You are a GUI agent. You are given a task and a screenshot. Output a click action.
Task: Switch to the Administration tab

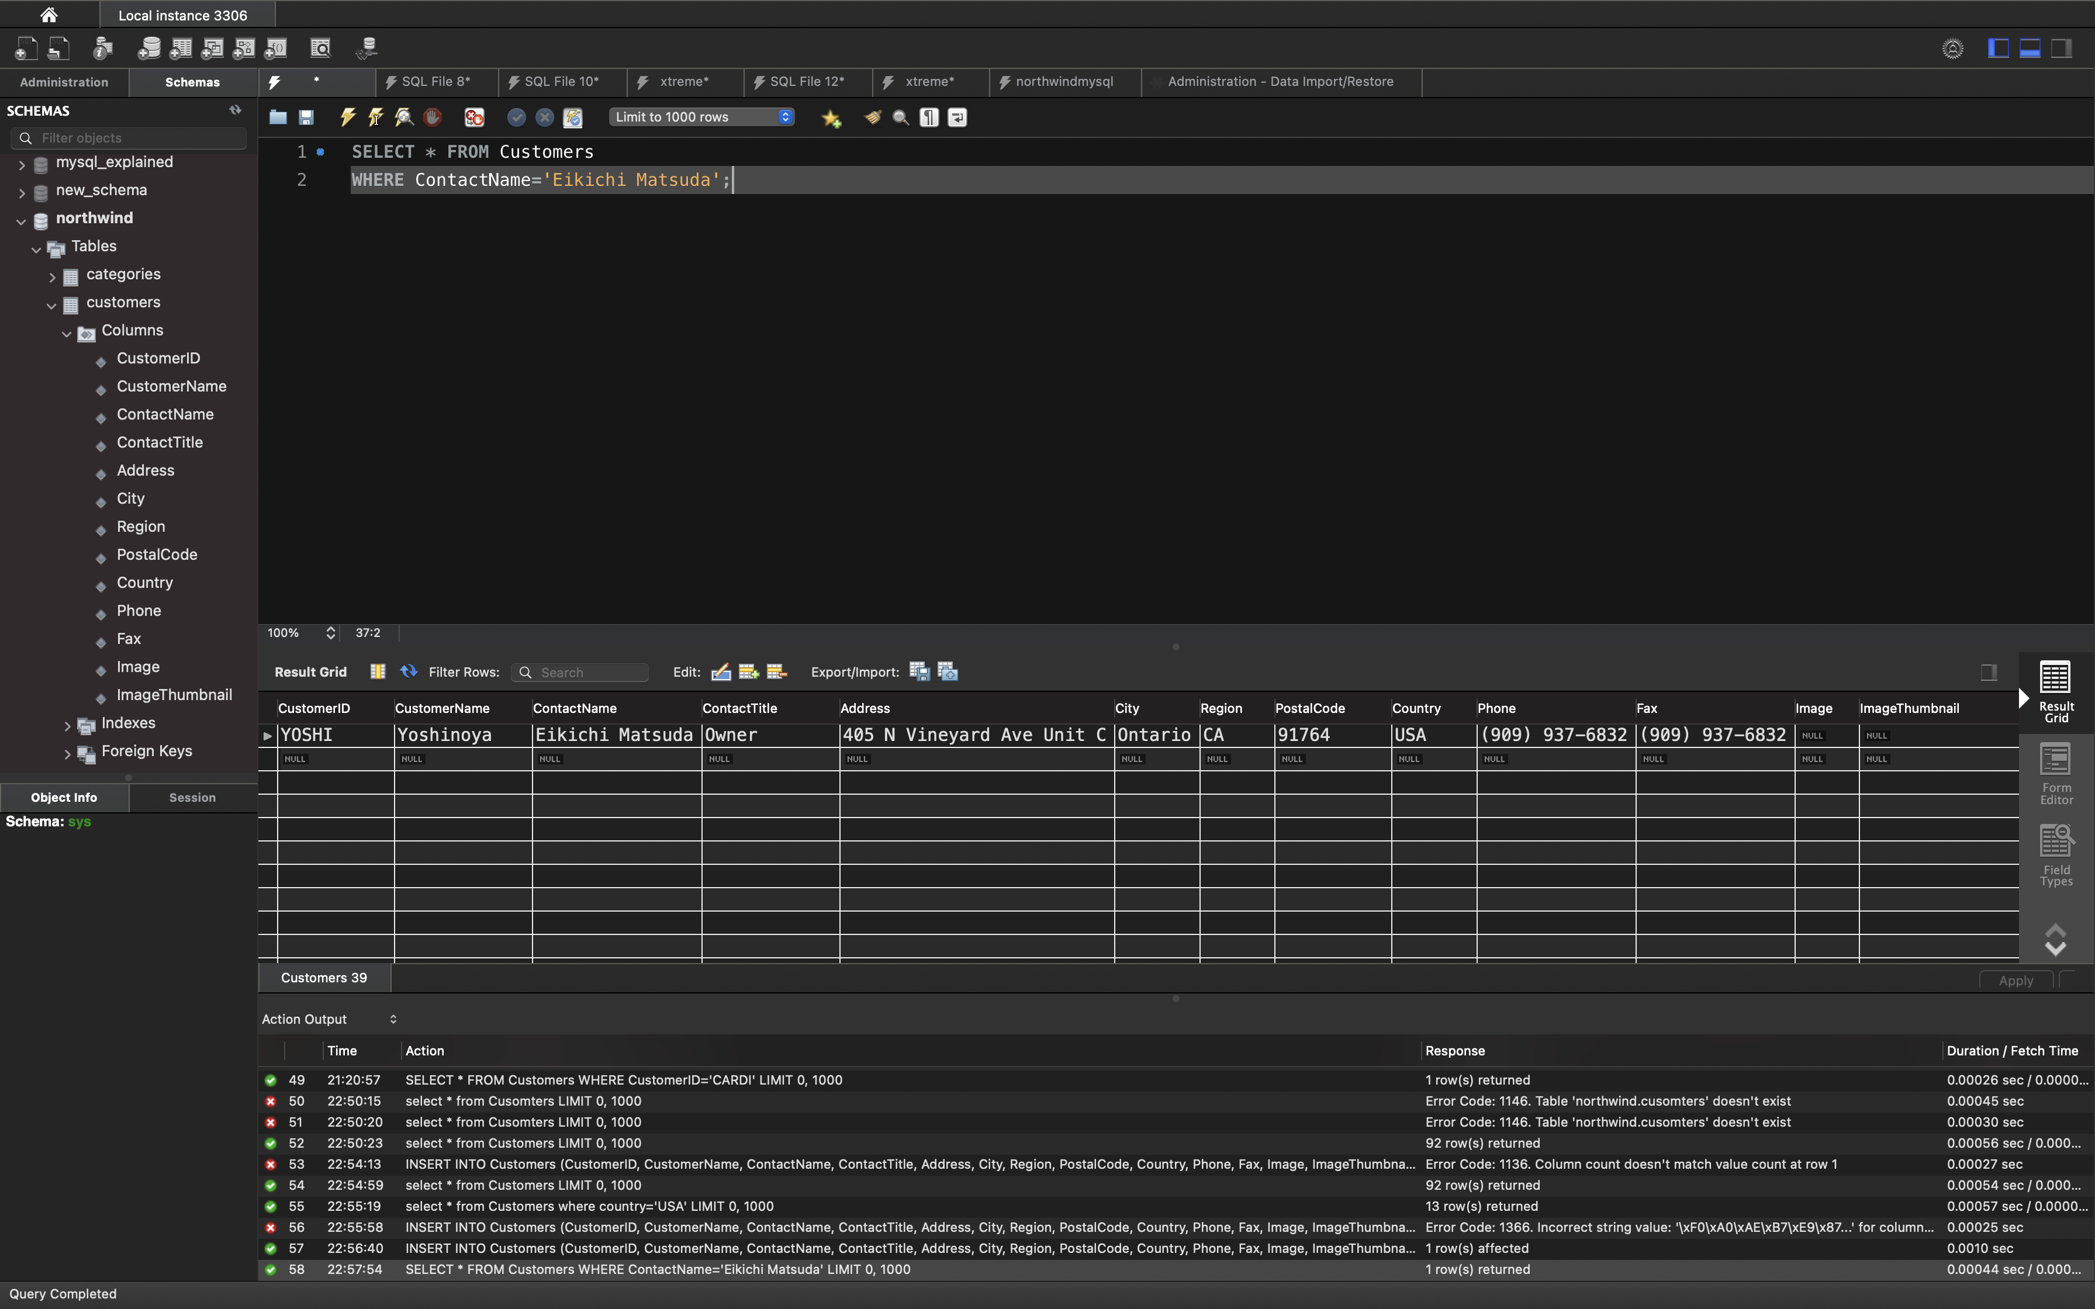pyautogui.click(x=64, y=82)
